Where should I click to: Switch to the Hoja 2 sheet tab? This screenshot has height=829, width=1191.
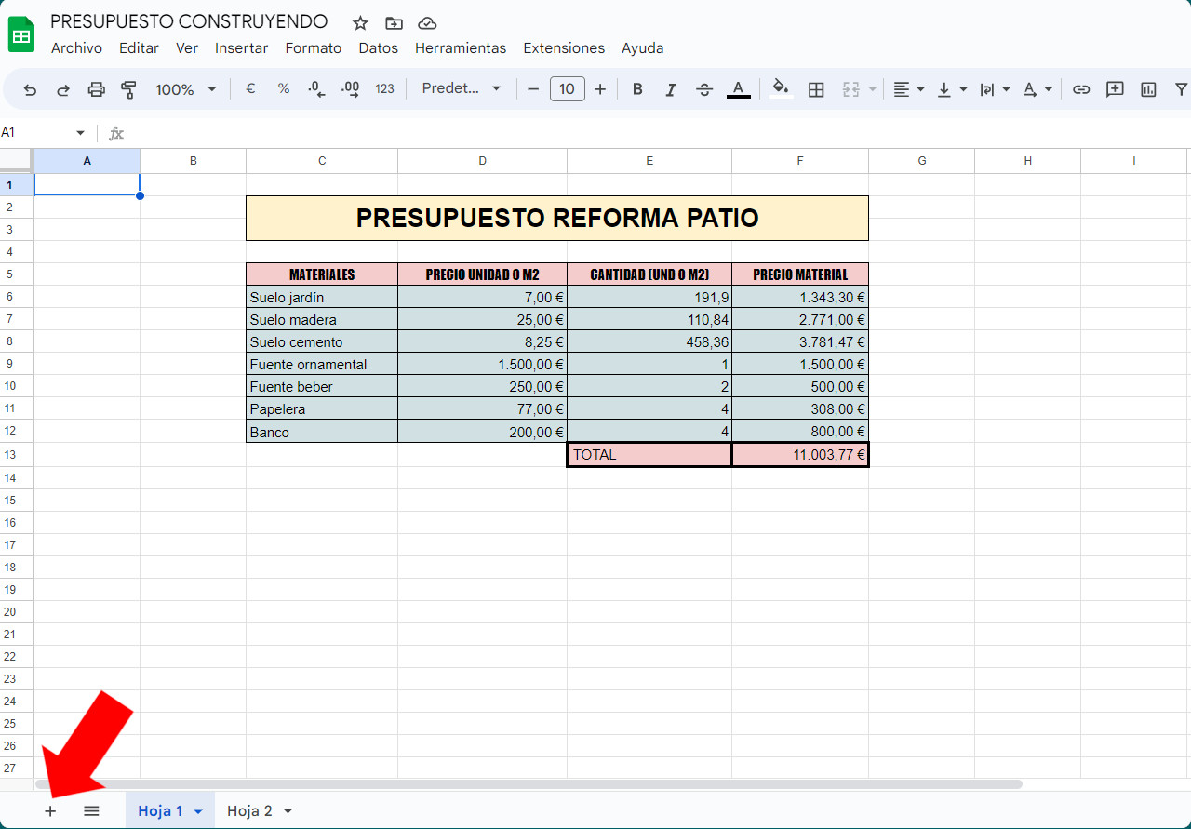coord(249,811)
